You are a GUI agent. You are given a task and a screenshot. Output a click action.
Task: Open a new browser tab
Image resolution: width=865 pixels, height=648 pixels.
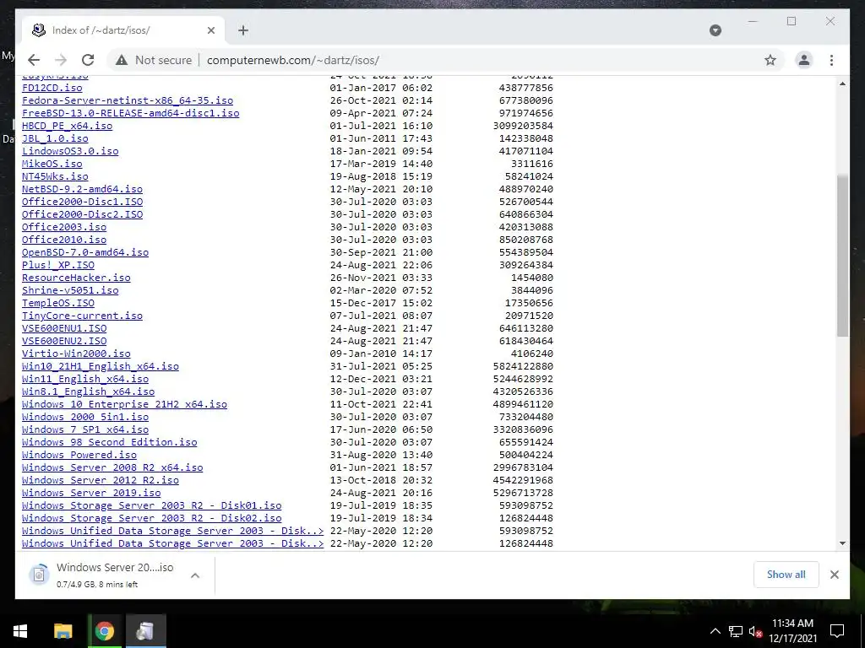point(242,30)
